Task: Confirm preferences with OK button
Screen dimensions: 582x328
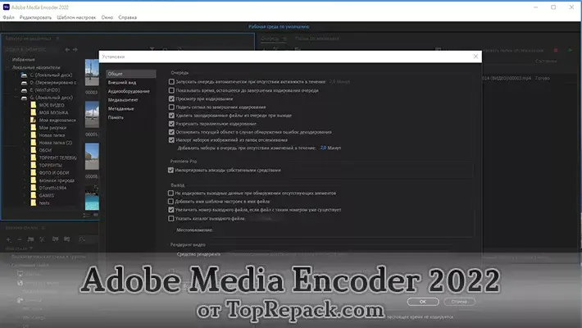Action: [x=423, y=302]
